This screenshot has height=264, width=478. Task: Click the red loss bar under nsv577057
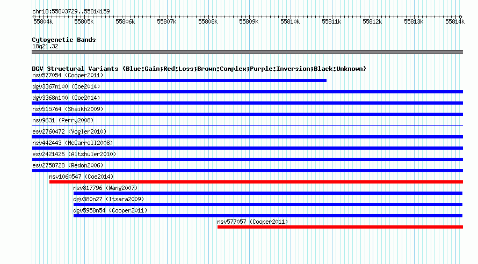340,227
